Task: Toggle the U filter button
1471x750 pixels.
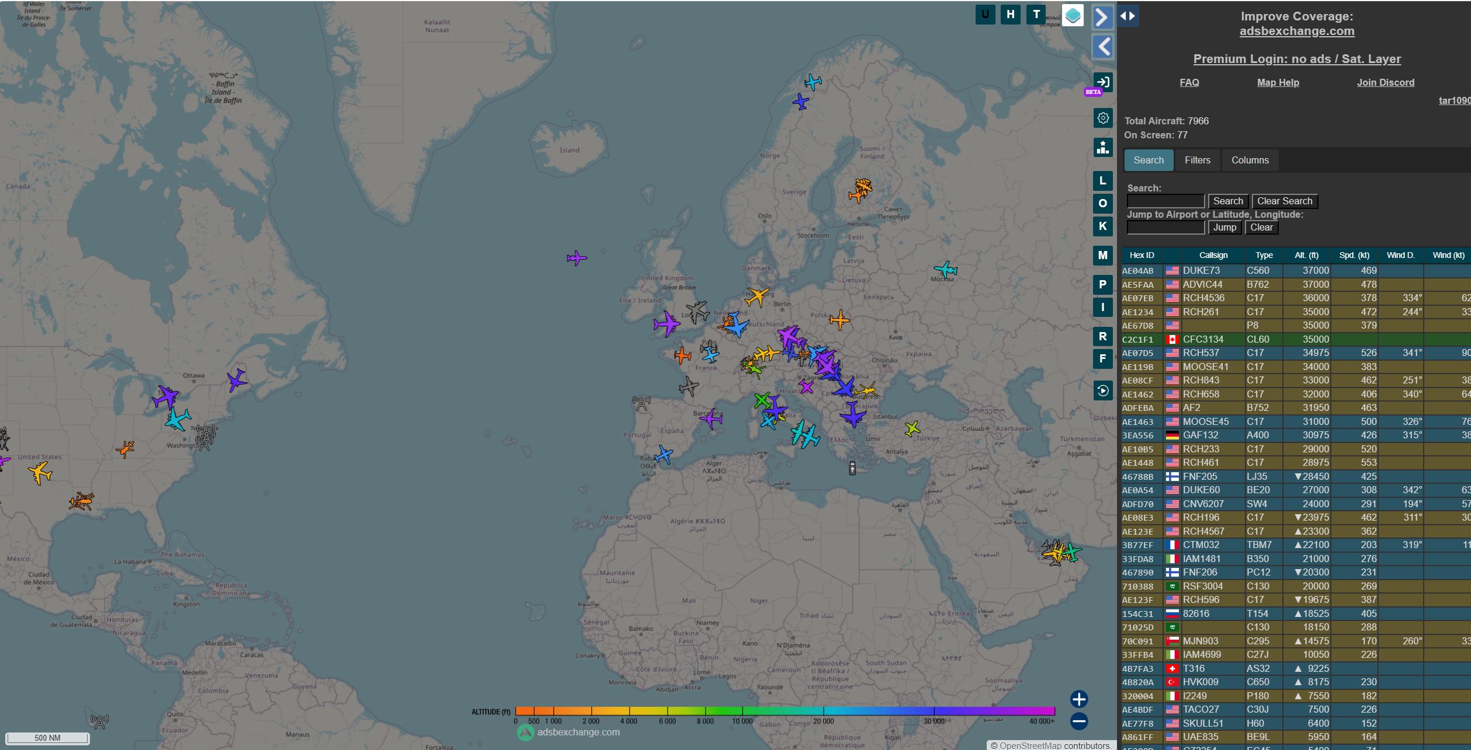Action: pos(985,15)
